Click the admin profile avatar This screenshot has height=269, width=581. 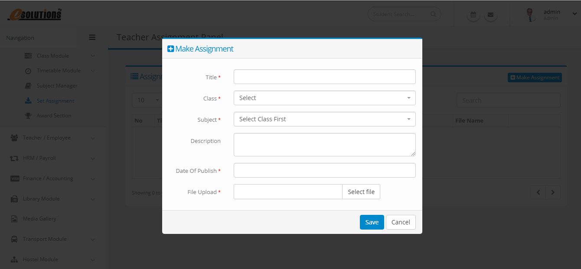click(x=529, y=15)
